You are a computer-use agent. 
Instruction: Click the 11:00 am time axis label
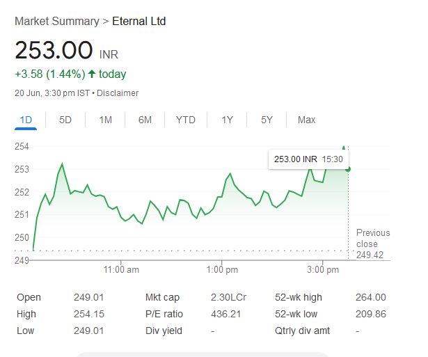point(121,269)
